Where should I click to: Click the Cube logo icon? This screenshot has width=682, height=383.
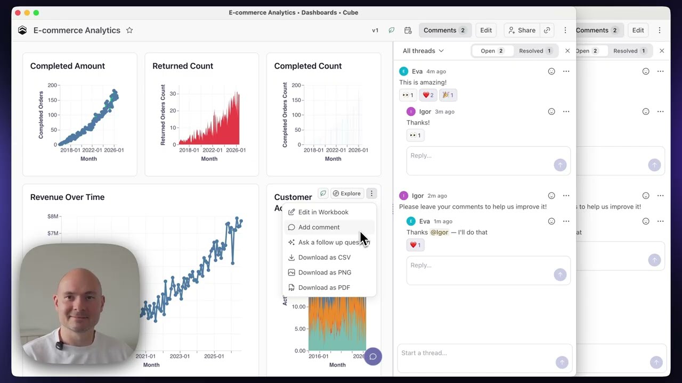(22, 30)
